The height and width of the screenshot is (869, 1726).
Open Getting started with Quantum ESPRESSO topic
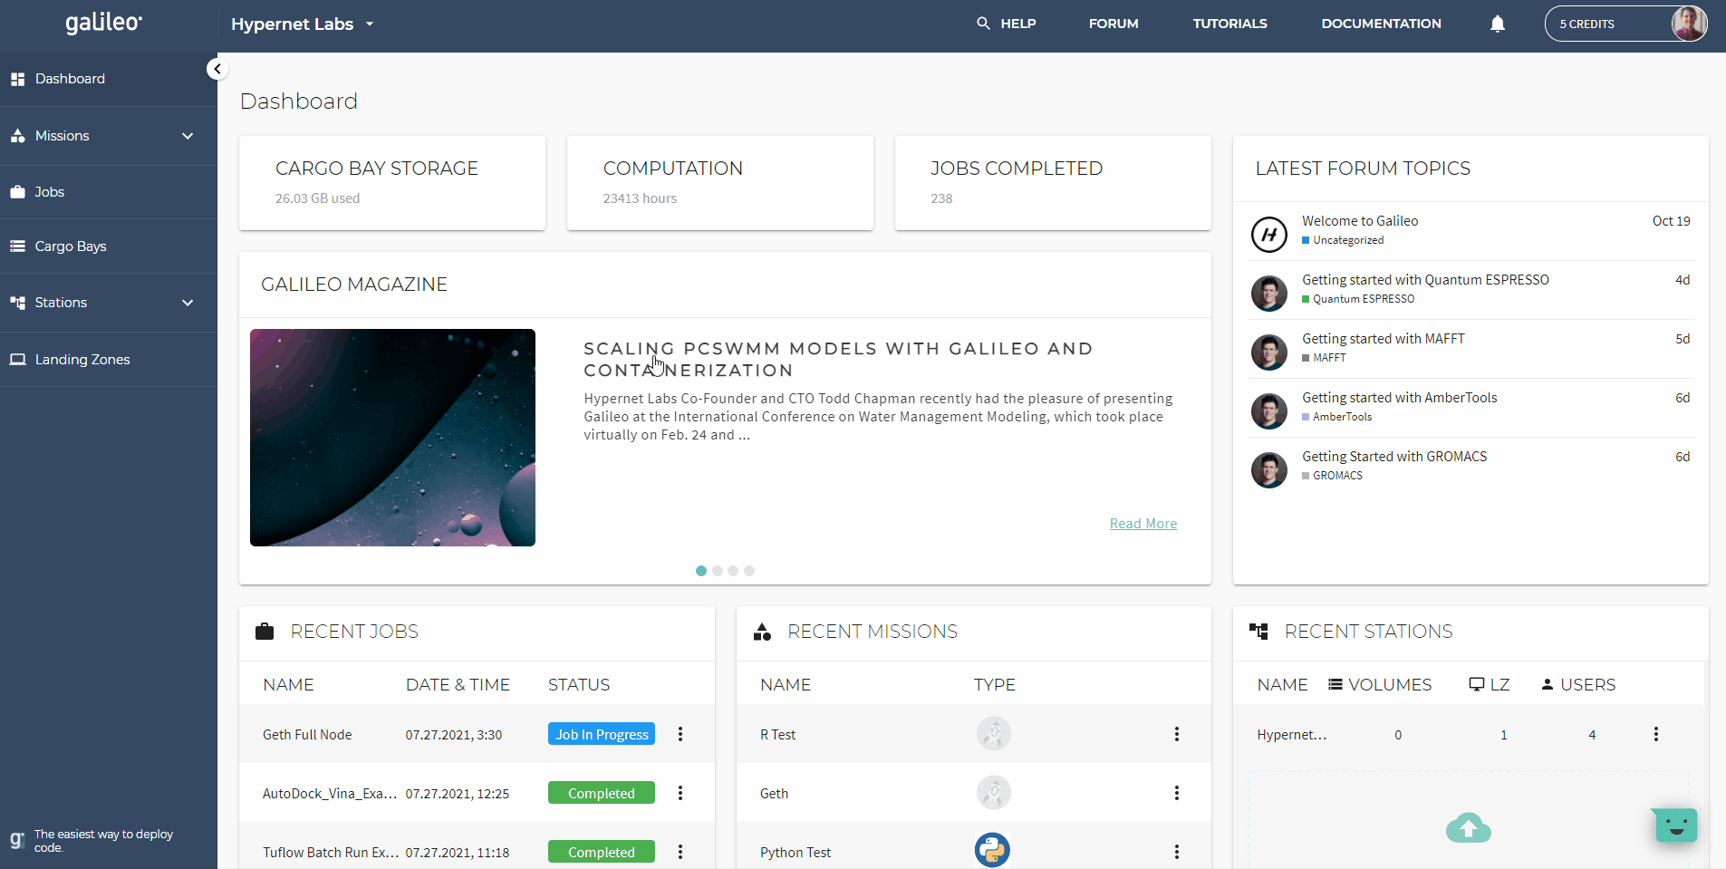click(1425, 280)
